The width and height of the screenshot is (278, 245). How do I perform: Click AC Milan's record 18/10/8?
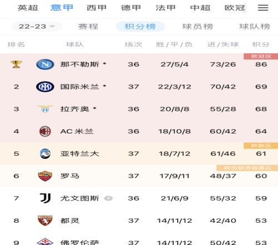click(x=175, y=131)
